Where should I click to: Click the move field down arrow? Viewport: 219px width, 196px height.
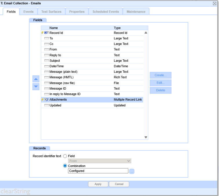(x=36, y=86)
